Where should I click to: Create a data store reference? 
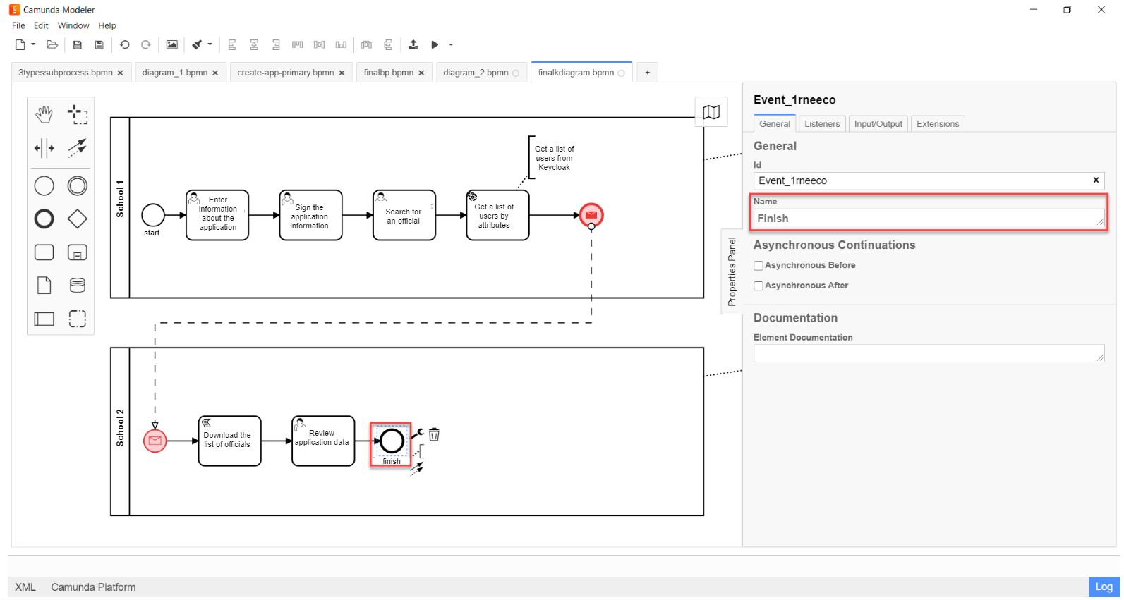(77, 285)
